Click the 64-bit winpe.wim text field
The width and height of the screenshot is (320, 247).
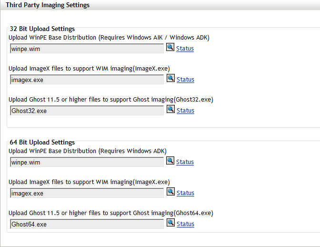[87, 162]
